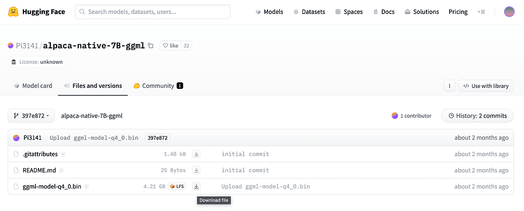Open the Upload ggml-model-q4_0.bin header commit

[x=94, y=138]
